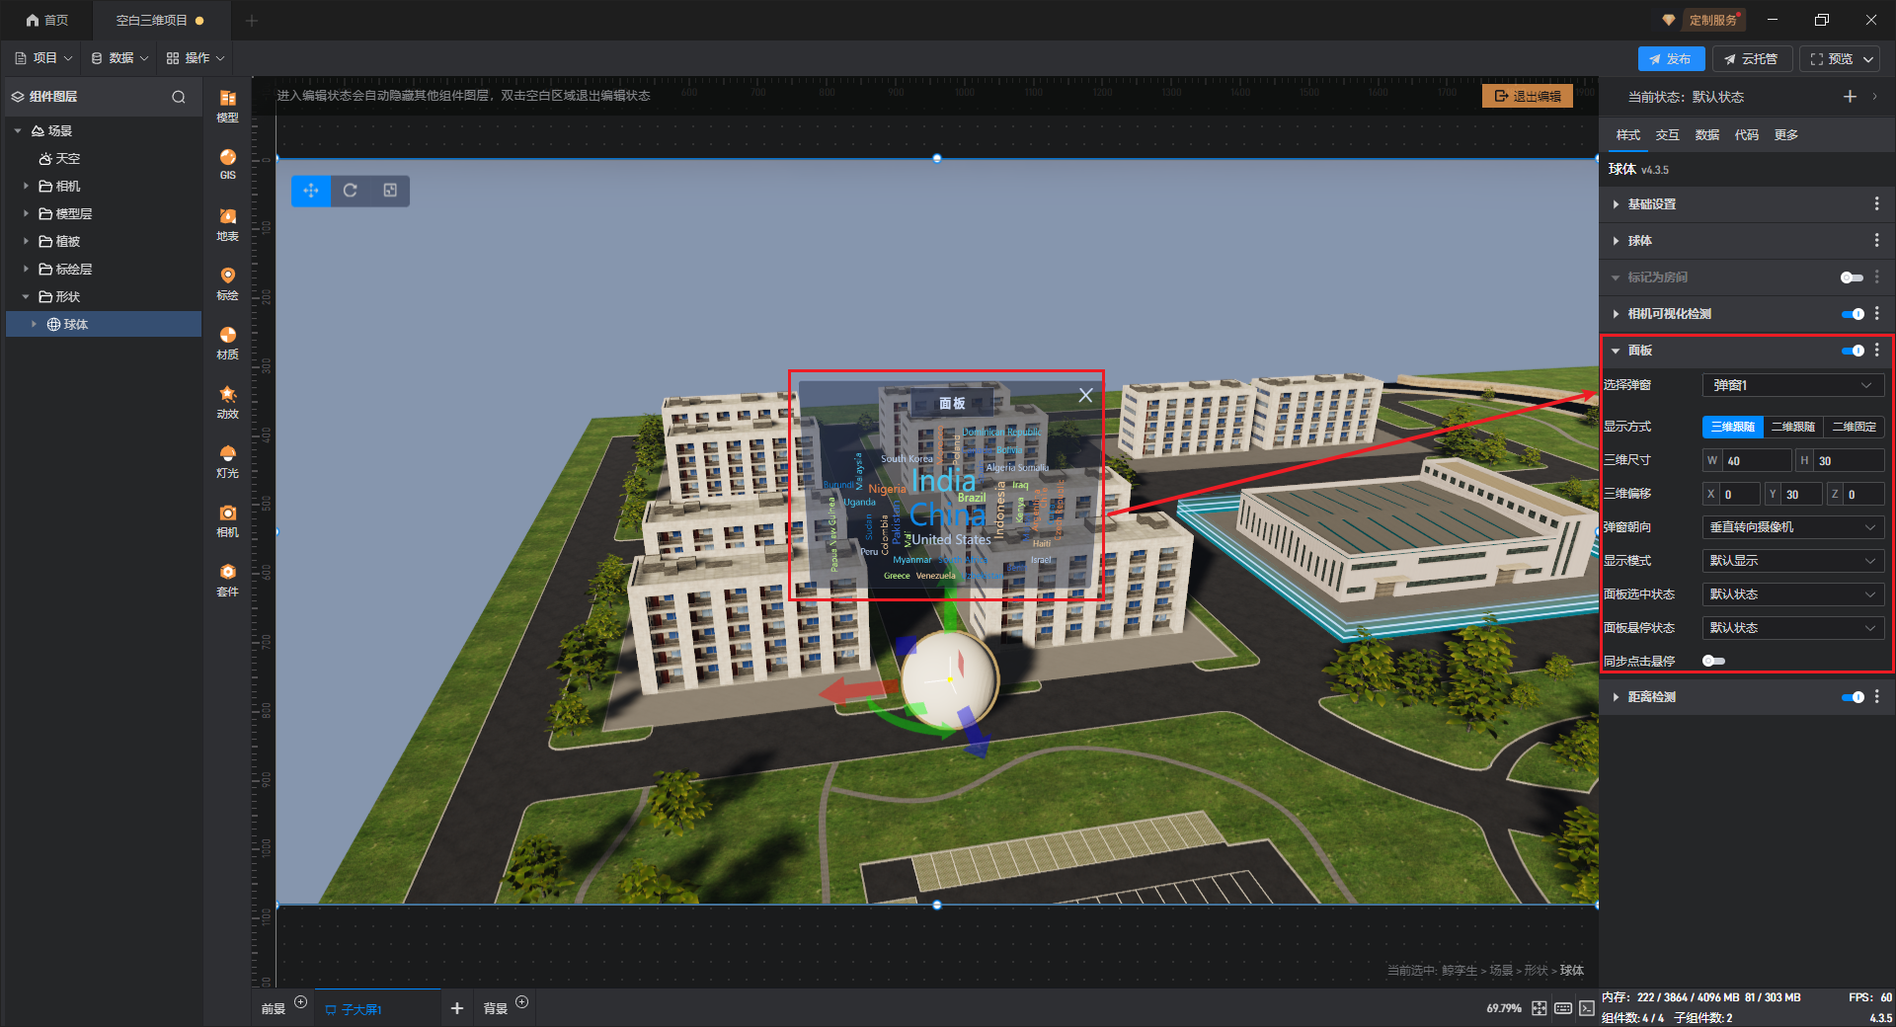
Task: Open the 操作 menu
Action: point(196,58)
